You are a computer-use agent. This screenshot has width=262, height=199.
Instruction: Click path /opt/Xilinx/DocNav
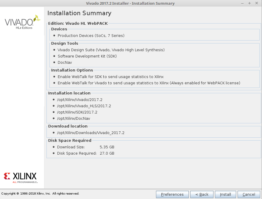(73, 119)
